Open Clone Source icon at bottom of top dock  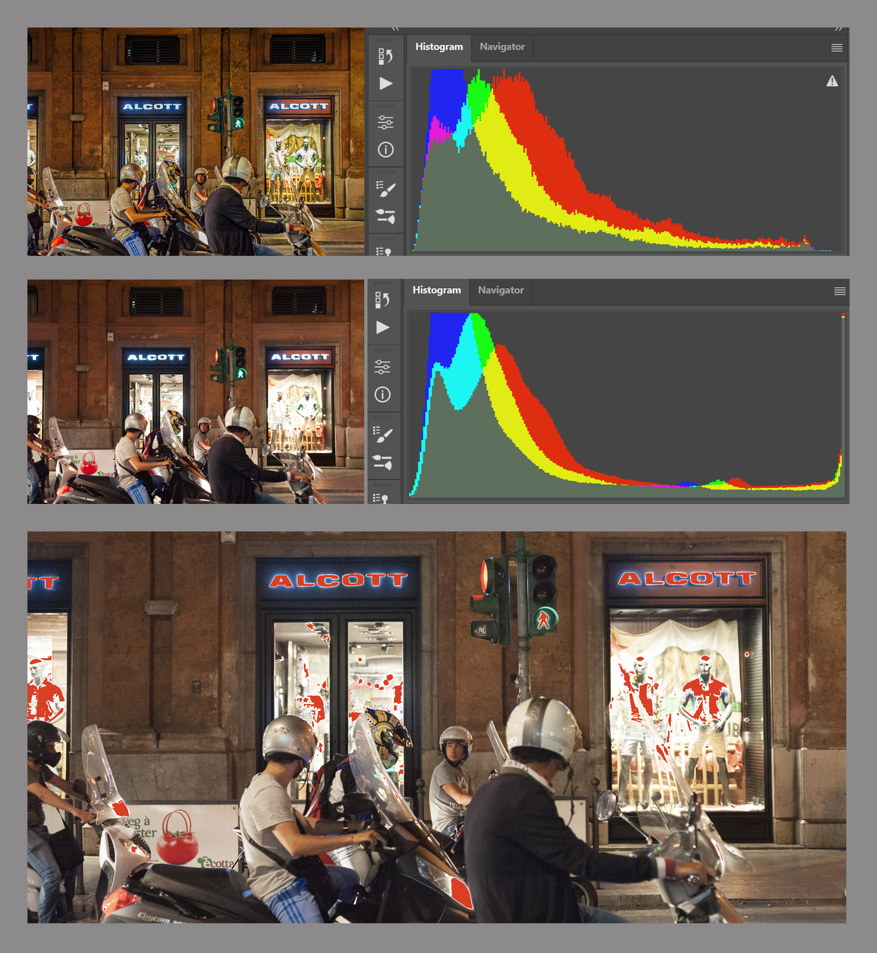[x=384, y=251]
